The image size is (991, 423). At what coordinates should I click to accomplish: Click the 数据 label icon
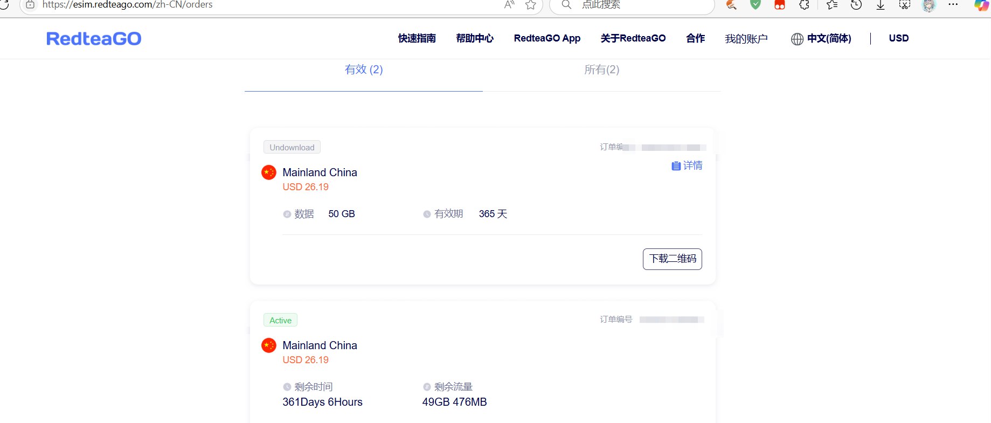click(287, 214)
